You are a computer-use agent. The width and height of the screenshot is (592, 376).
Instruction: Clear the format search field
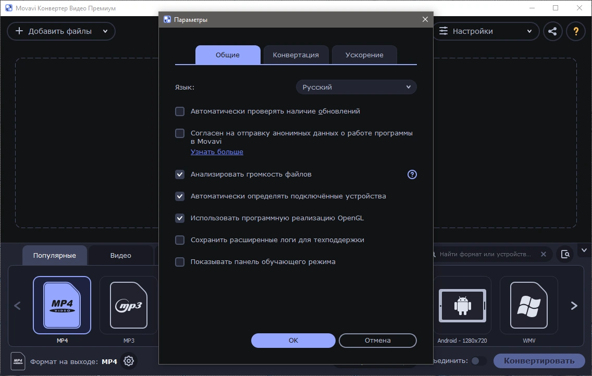[544, 254]
